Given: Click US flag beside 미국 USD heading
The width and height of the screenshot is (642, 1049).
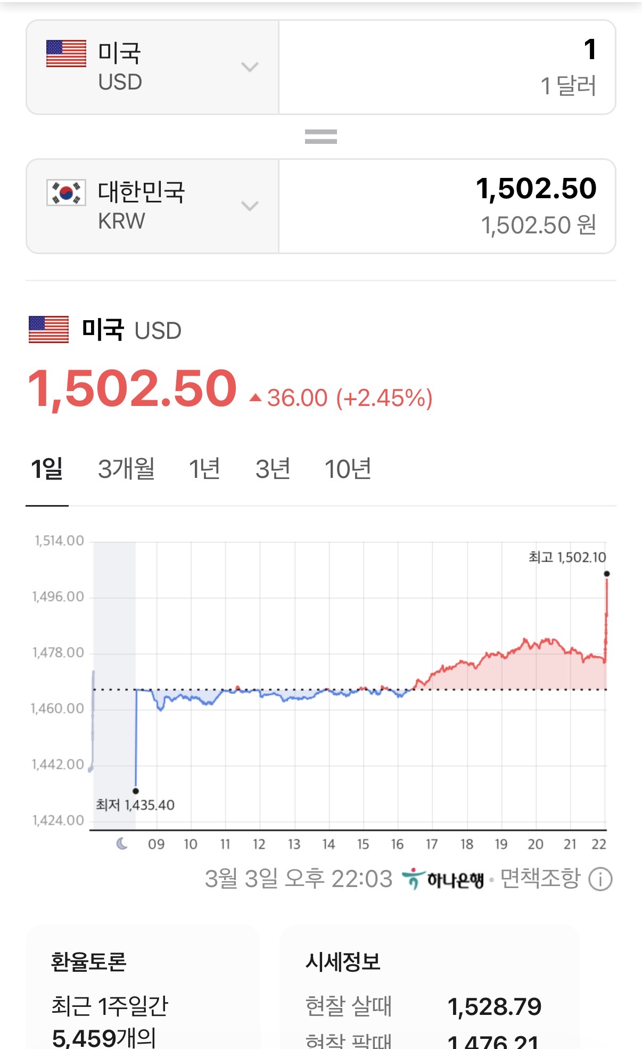Looking at the screenshot, I should coord(48,330).
